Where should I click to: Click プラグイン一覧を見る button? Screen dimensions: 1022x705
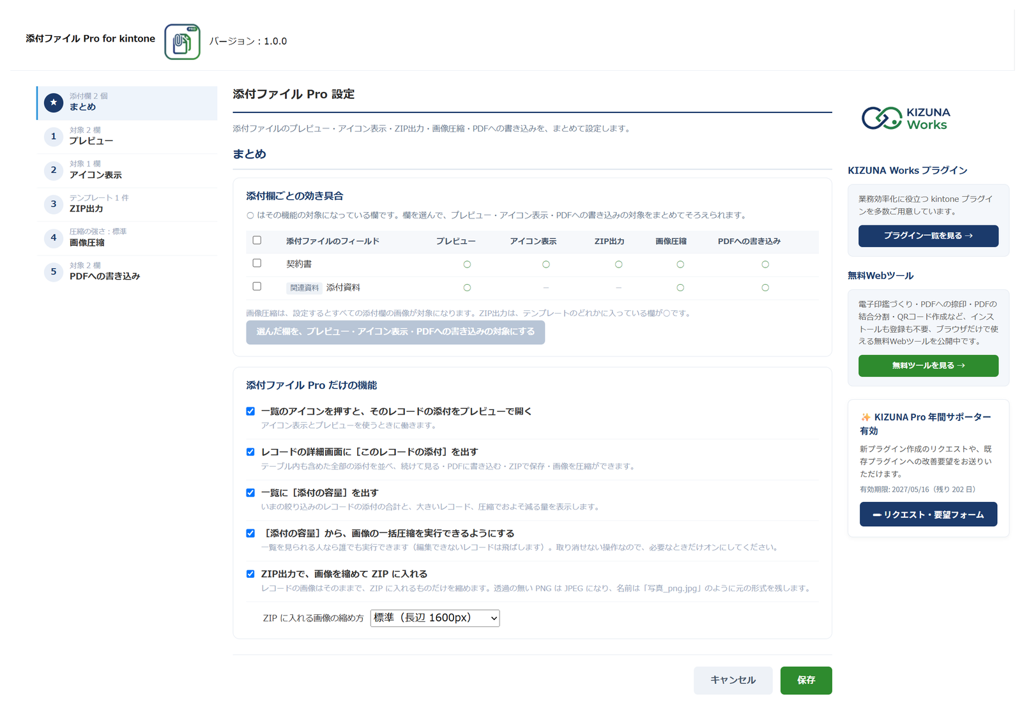pos(928,236)
